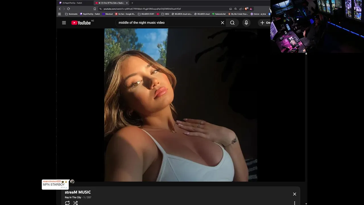Open the Ray In The City channel link
This screenshot has width=364, height=205.
(73, 197)
